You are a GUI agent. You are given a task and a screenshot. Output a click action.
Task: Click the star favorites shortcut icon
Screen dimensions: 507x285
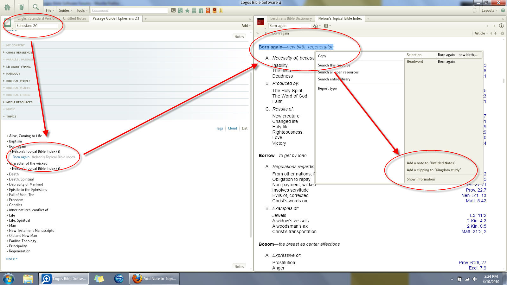pyautogui.click(x=187, y=10)
